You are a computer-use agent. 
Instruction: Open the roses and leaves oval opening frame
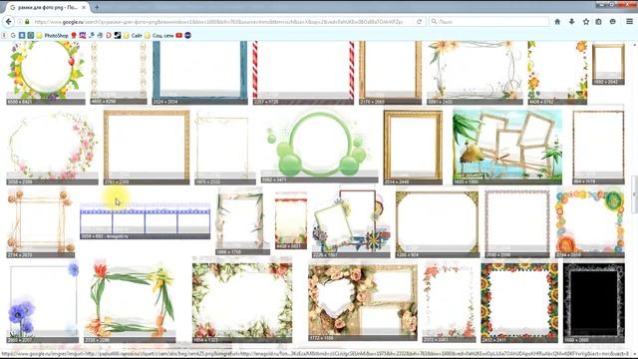tap(242, 302)
